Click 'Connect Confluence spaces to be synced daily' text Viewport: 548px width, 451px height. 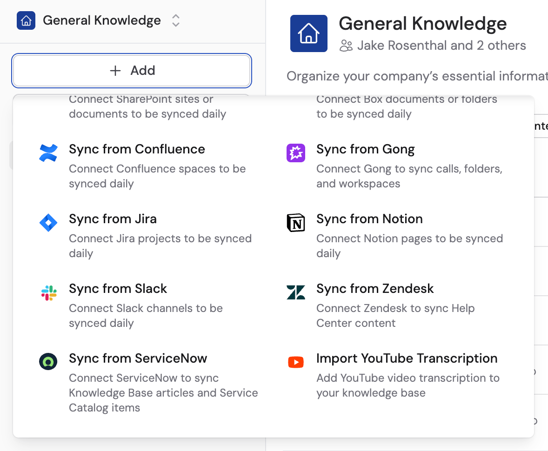157,176
